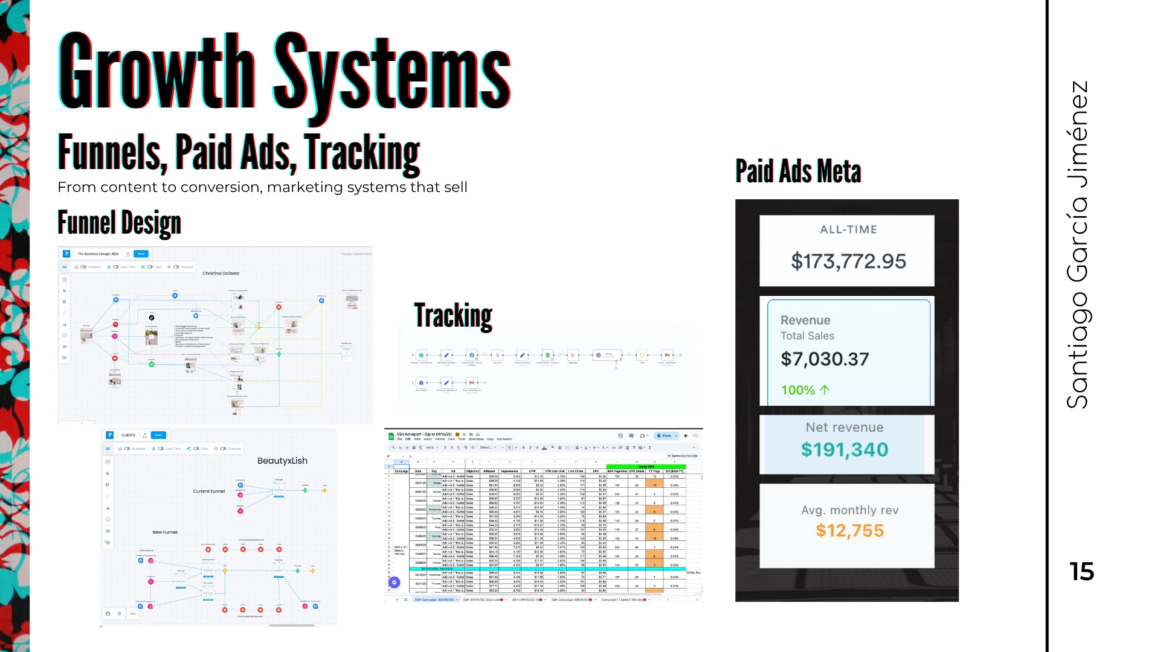Toggle Lead Time switch in CLIENTS funnel

[161, 449]
